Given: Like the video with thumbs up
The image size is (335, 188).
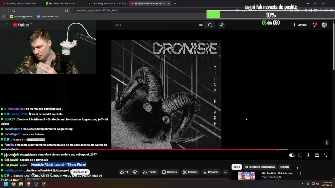Looking at the screenshot, I should pyautogui.click(x=124, y=172).
